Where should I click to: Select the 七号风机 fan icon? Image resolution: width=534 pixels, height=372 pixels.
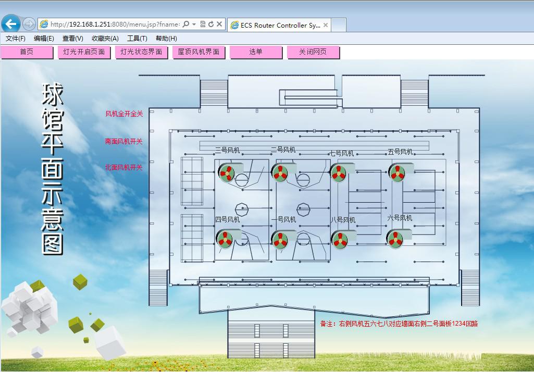339,172
